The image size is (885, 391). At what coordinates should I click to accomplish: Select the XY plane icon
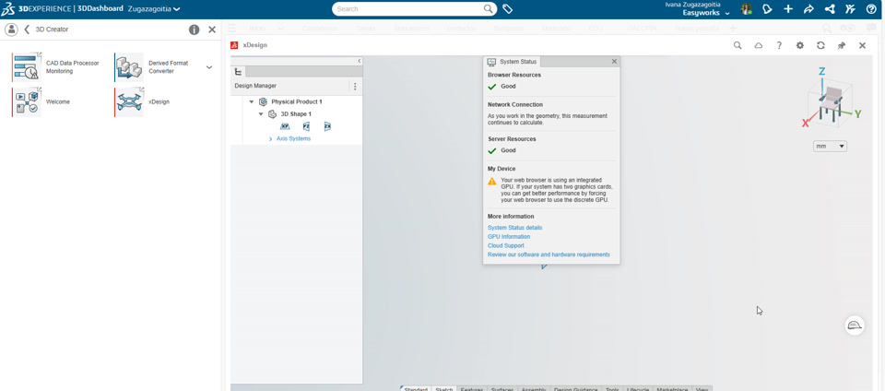(285, 126)
